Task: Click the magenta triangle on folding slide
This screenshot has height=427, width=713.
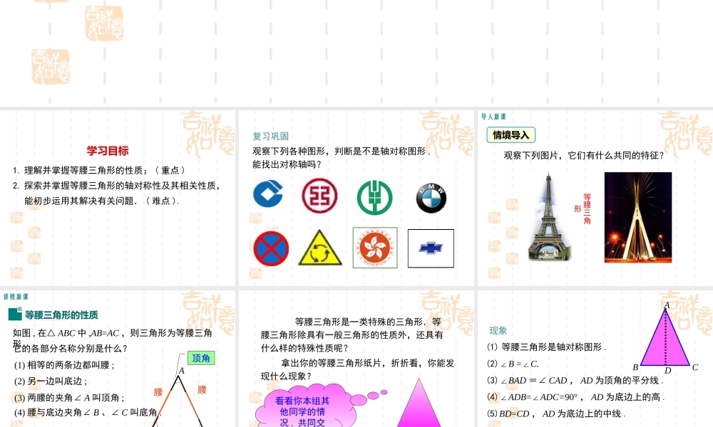Action: point(419,403)
